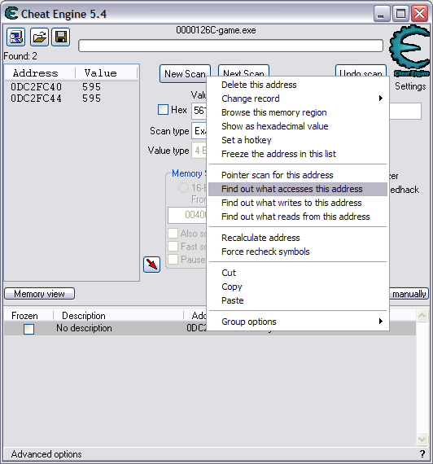
Task: Click the address list scrollbar down arrow
Action: click(x=422, y=439)
